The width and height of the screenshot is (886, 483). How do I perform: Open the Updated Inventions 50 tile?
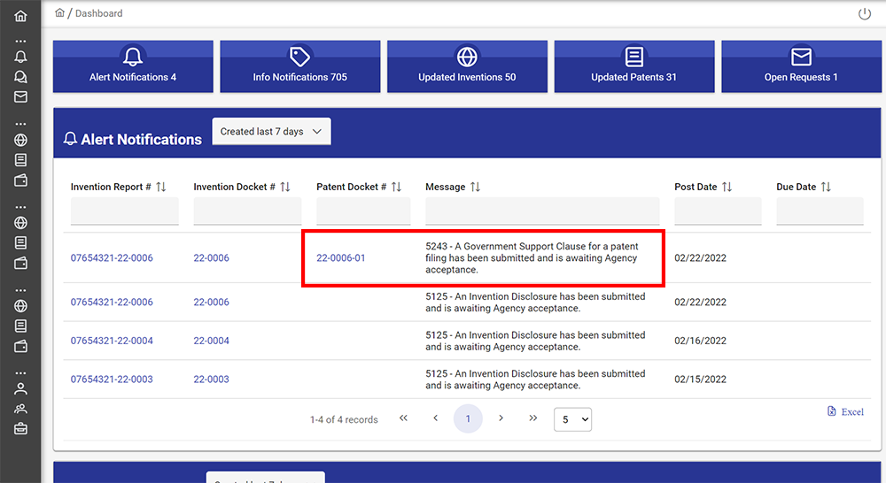click(467, 66)
